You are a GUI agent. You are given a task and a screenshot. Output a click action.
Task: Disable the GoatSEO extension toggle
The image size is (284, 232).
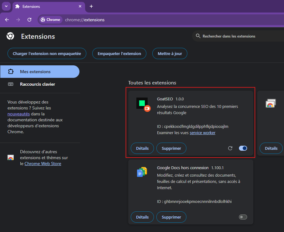243,148
